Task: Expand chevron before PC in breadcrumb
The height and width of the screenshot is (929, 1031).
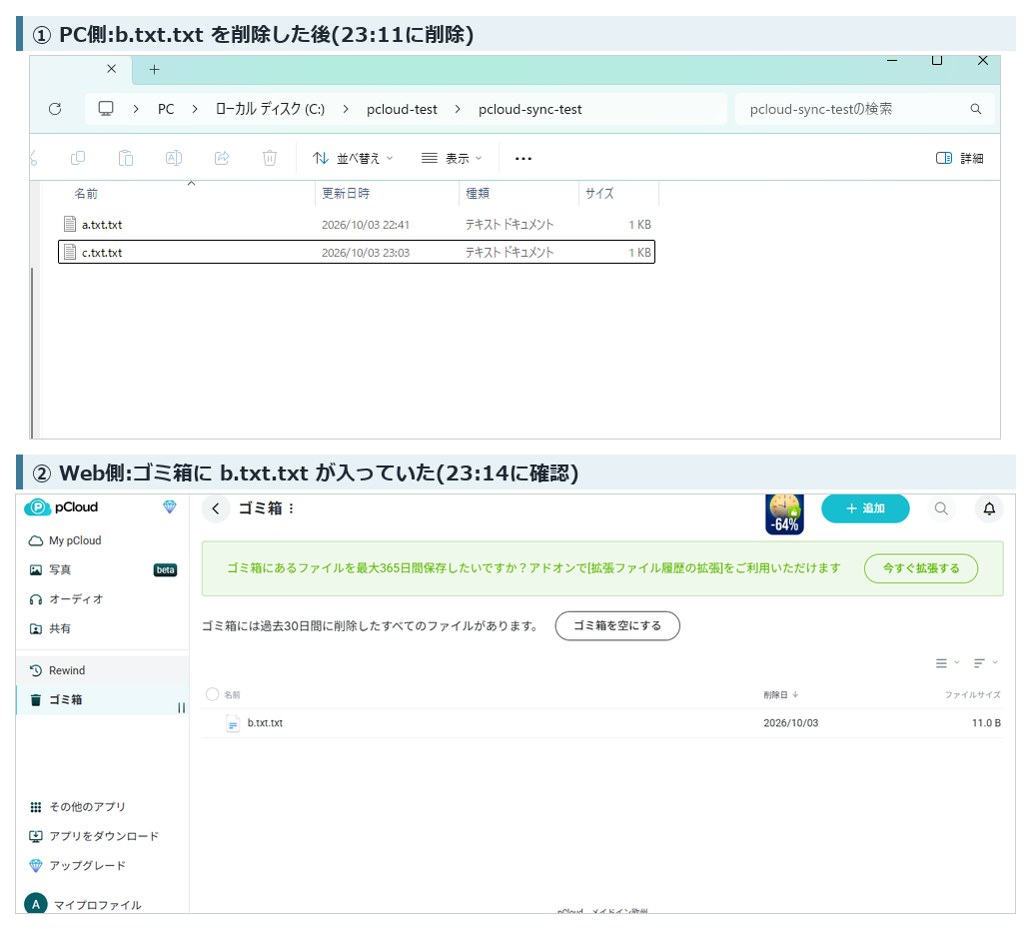Action: (x=136, y=109)
